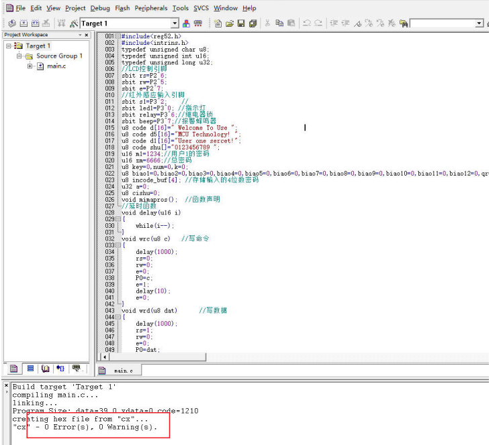Viewport: 501px width, 445px height.
Task: Clear all bookmarks icon
Action: tap(392, 23)
